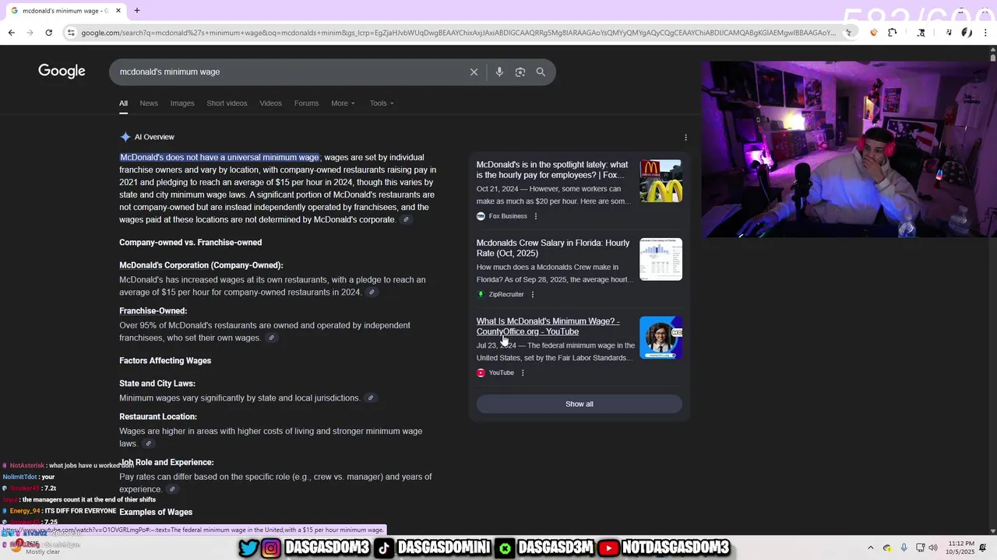Open Mcdonalds Crew Salary in Florida result
The height and width of the screenshot is (560, 997).
tap(553, 248)
